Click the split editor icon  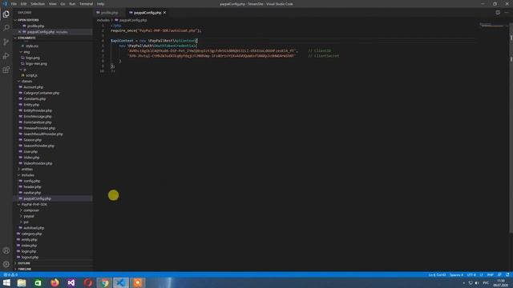pos(498,13)
